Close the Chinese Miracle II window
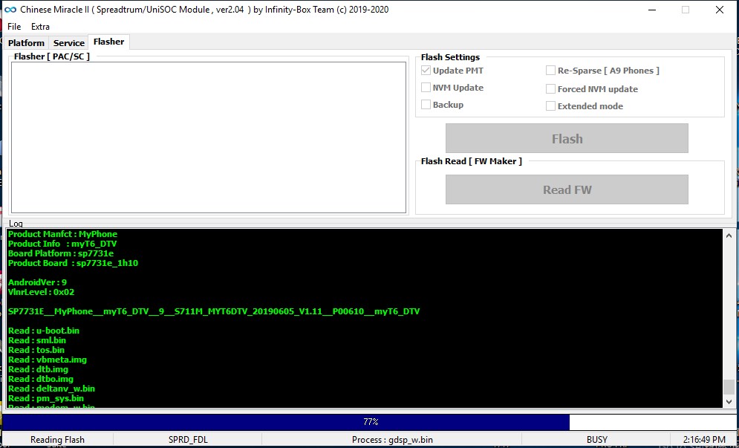 [720, 10]
